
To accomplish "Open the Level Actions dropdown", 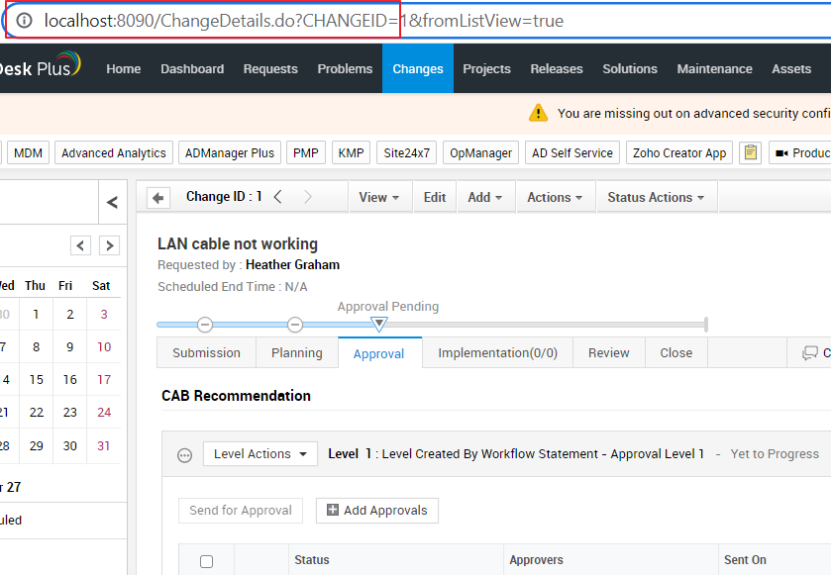I will pyautogui.click(x=260, y=454).
